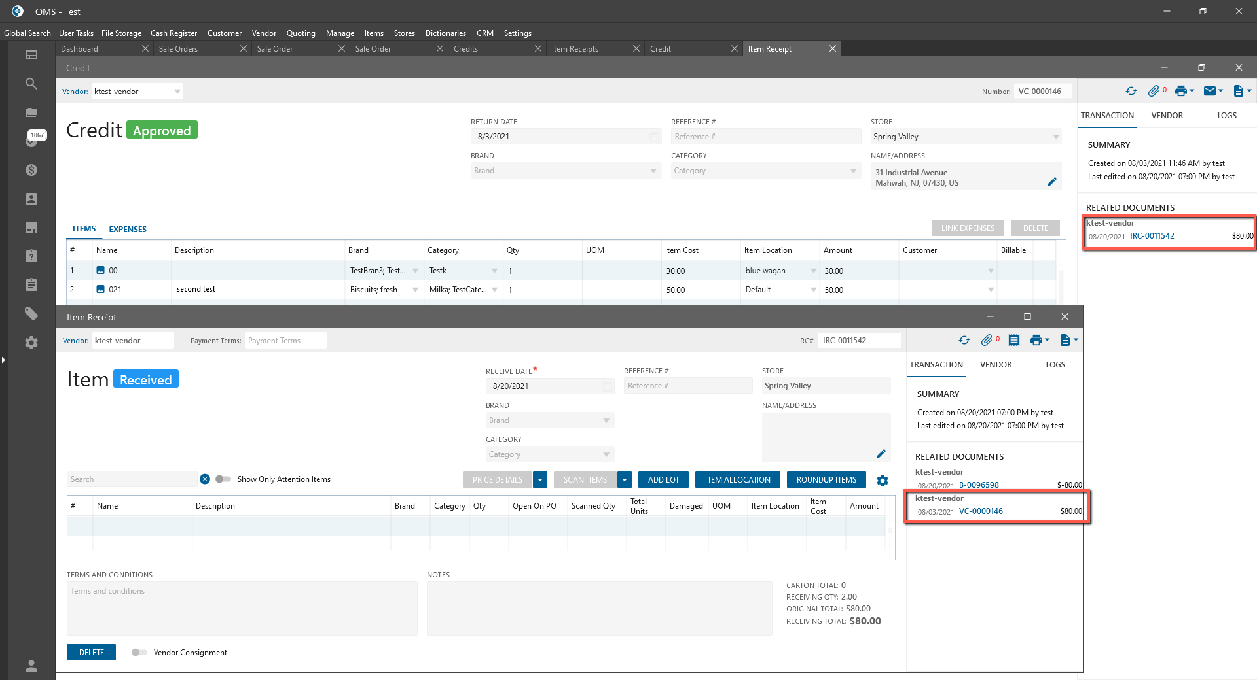The width and height of the screenshot is (1257, 680).
Task: Enable the Vendor Consignment toggle
Action: coord(139,653)
